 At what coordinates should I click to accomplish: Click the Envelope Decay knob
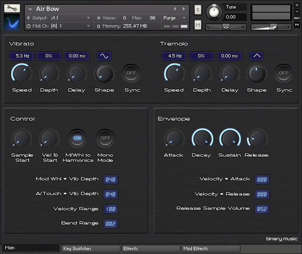click(x=202, y=139)
